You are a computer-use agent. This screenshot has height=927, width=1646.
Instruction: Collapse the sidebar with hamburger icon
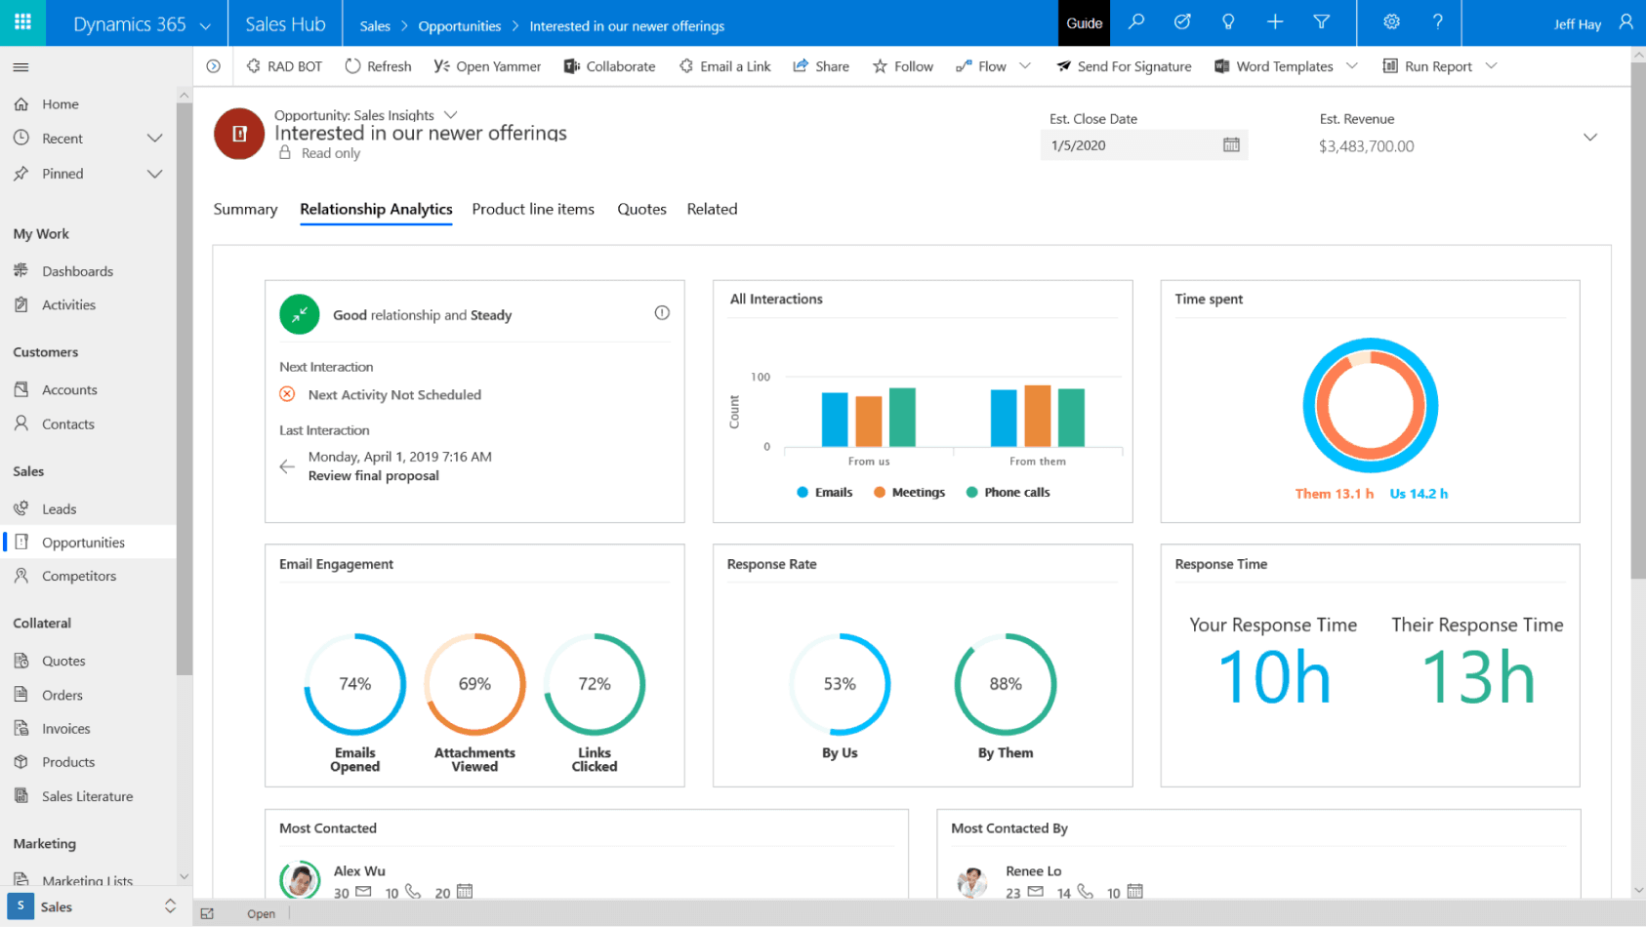tap(21, 67)
